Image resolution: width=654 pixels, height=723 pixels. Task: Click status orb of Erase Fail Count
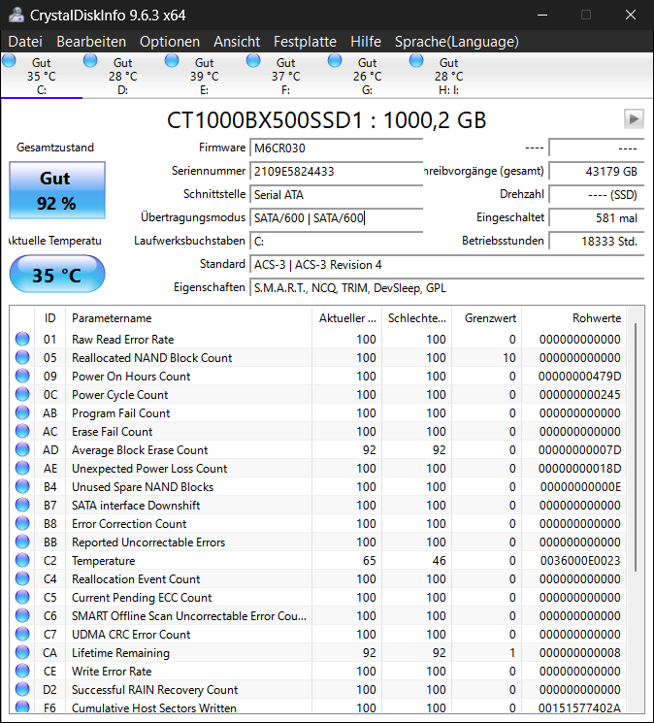22,431
